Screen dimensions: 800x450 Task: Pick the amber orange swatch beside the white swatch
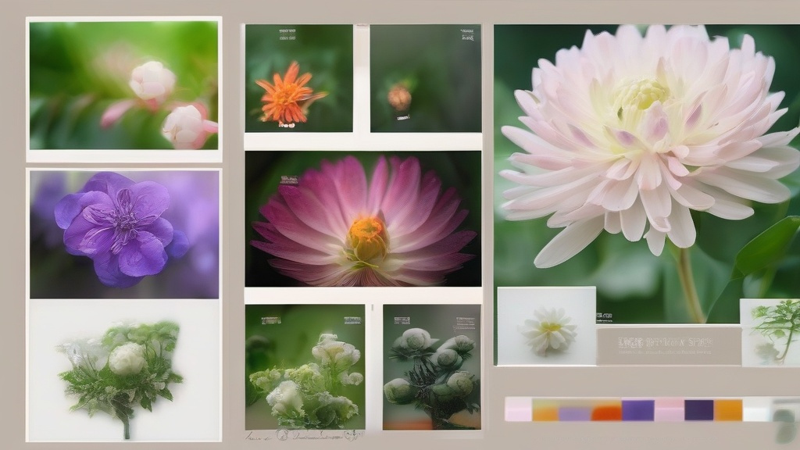pyautogui.click(x=728, y=410)
